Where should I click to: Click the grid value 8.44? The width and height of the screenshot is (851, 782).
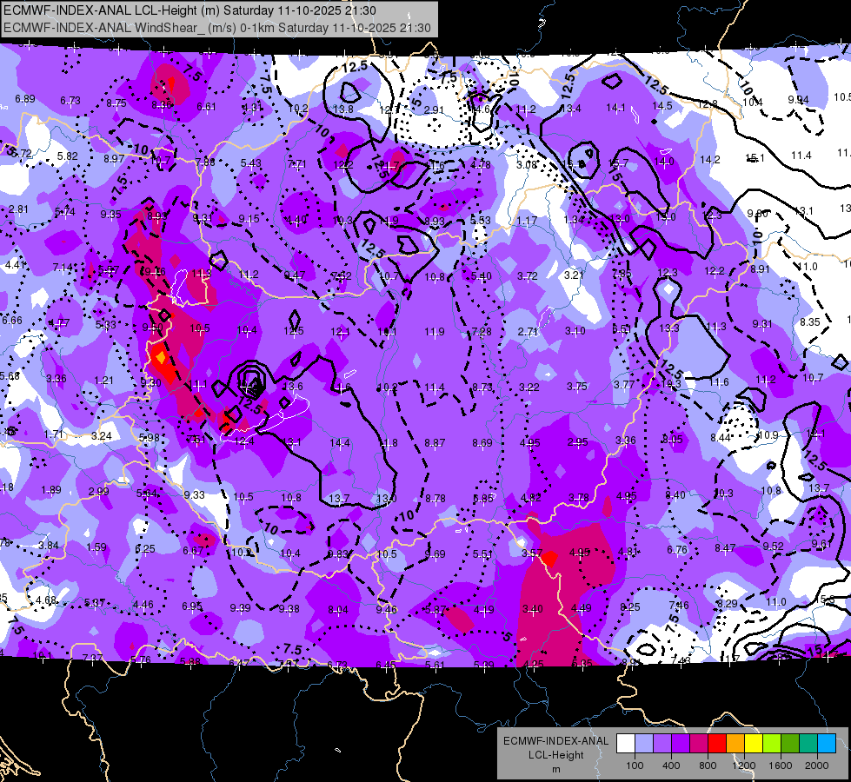721,437
